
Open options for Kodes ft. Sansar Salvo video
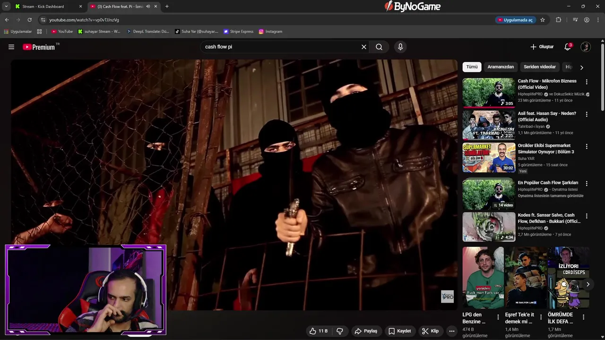[587, 216]
